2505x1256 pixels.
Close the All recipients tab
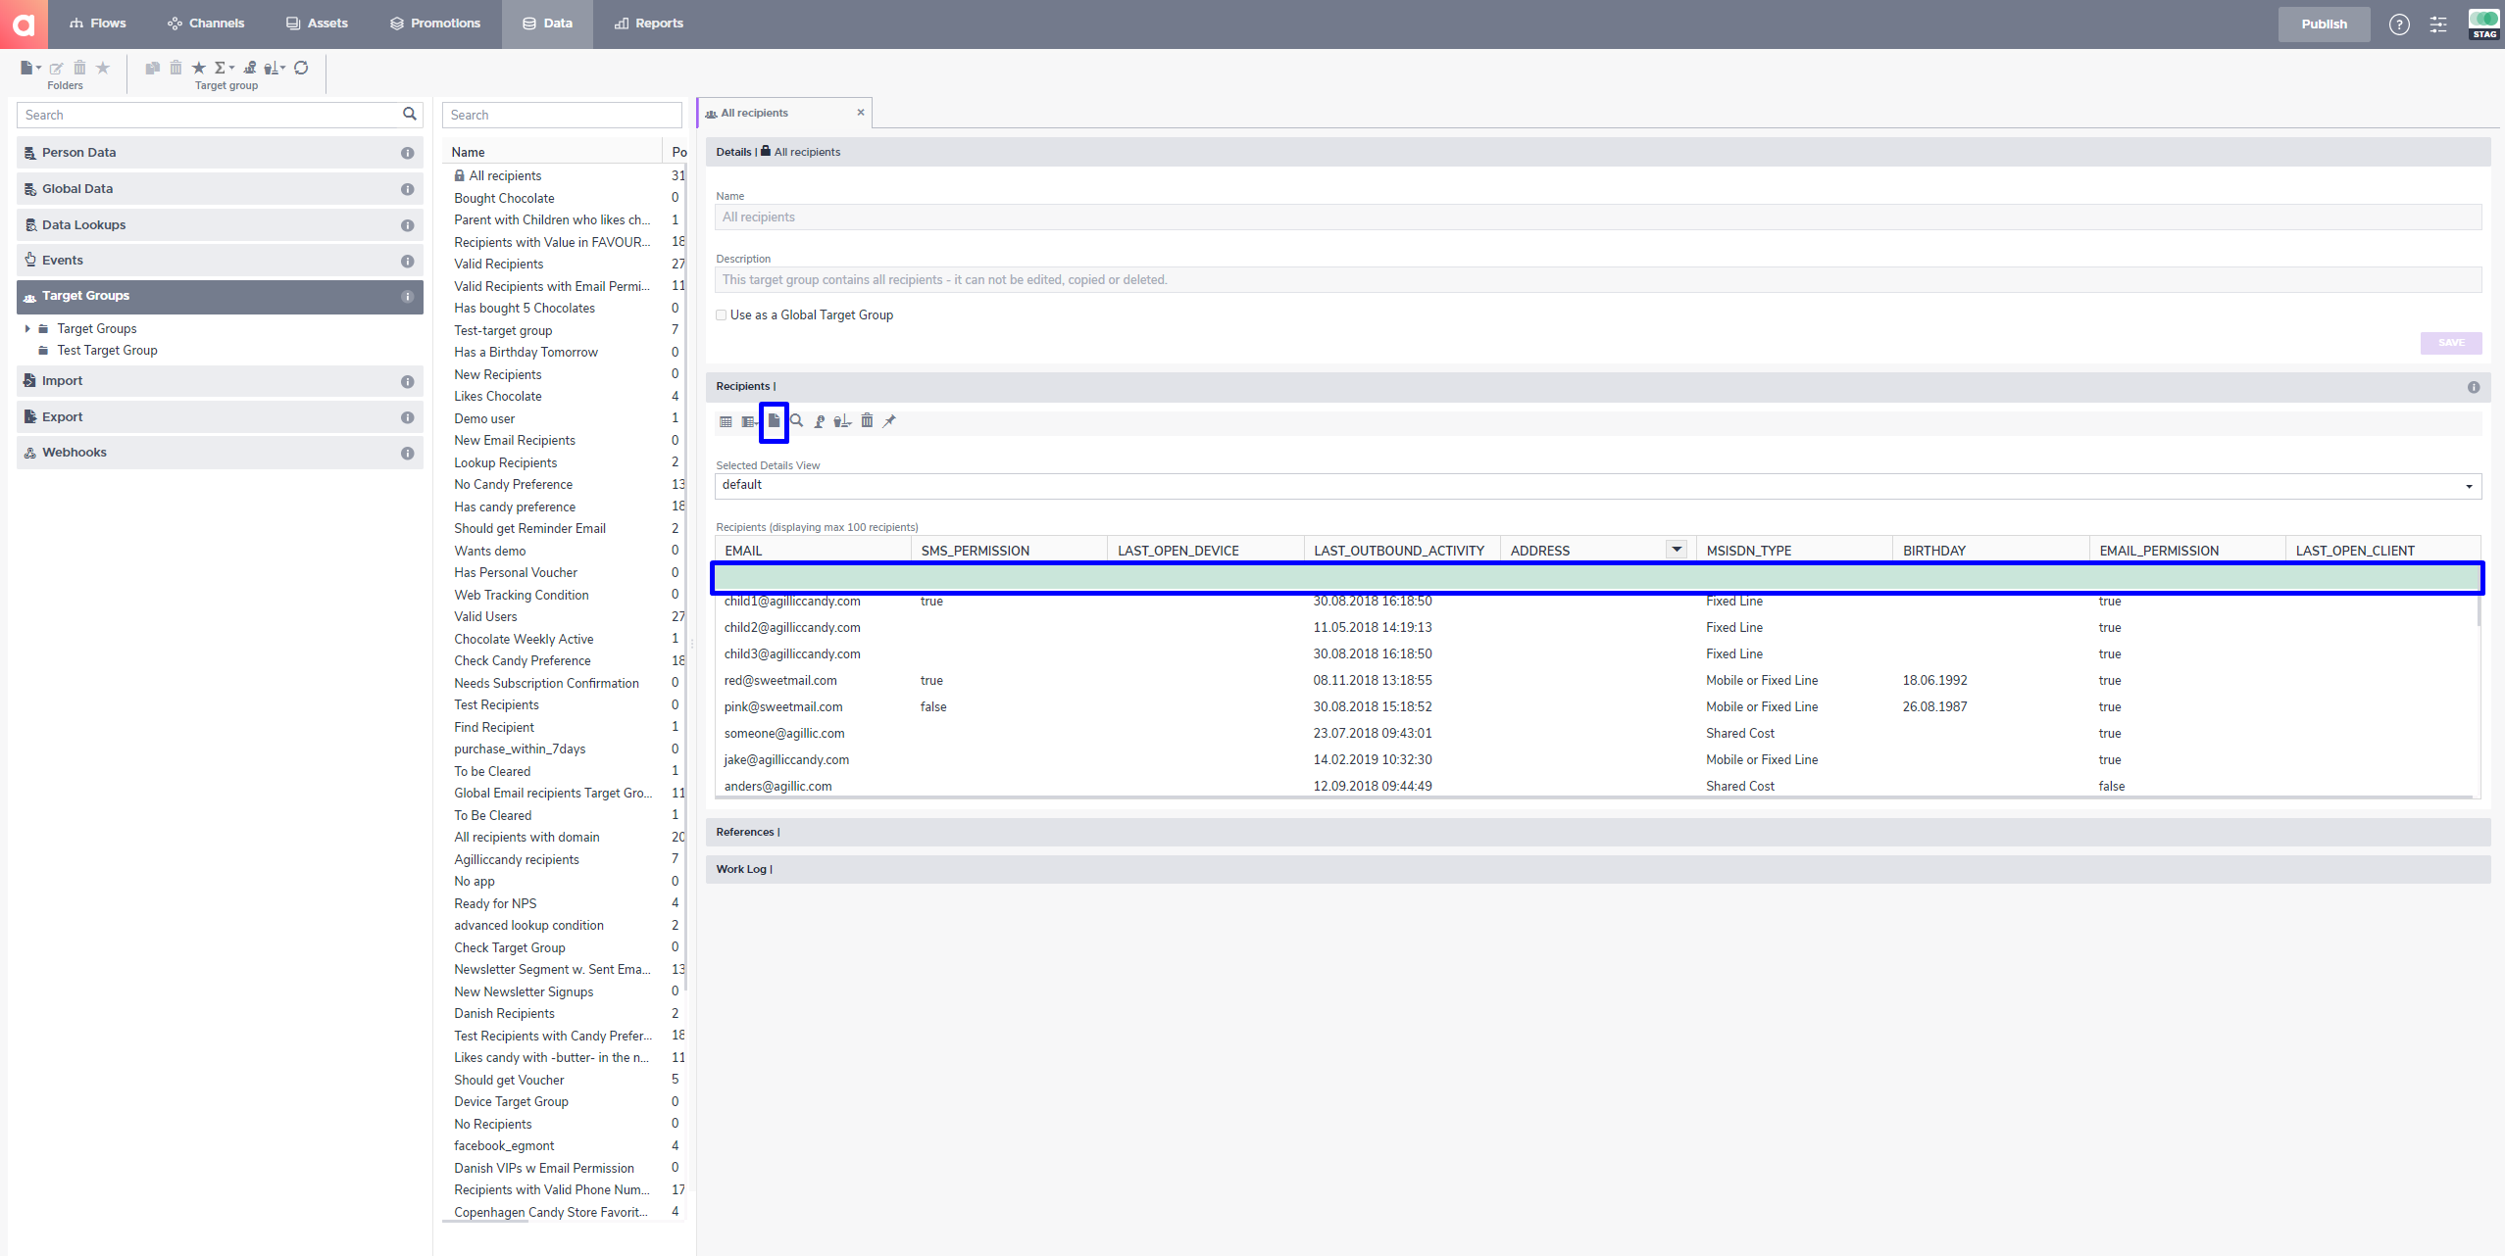point(861,113)
